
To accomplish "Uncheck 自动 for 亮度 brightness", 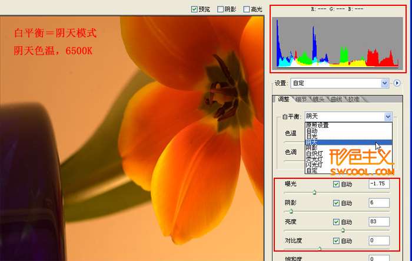I will pos(336,222).
